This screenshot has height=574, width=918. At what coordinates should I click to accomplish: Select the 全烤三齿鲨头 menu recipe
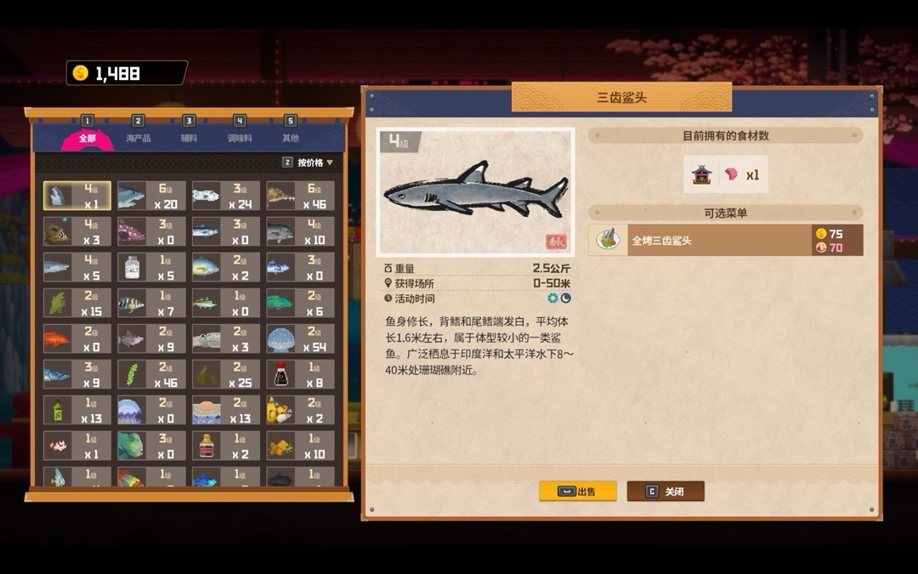coord(725,240)
